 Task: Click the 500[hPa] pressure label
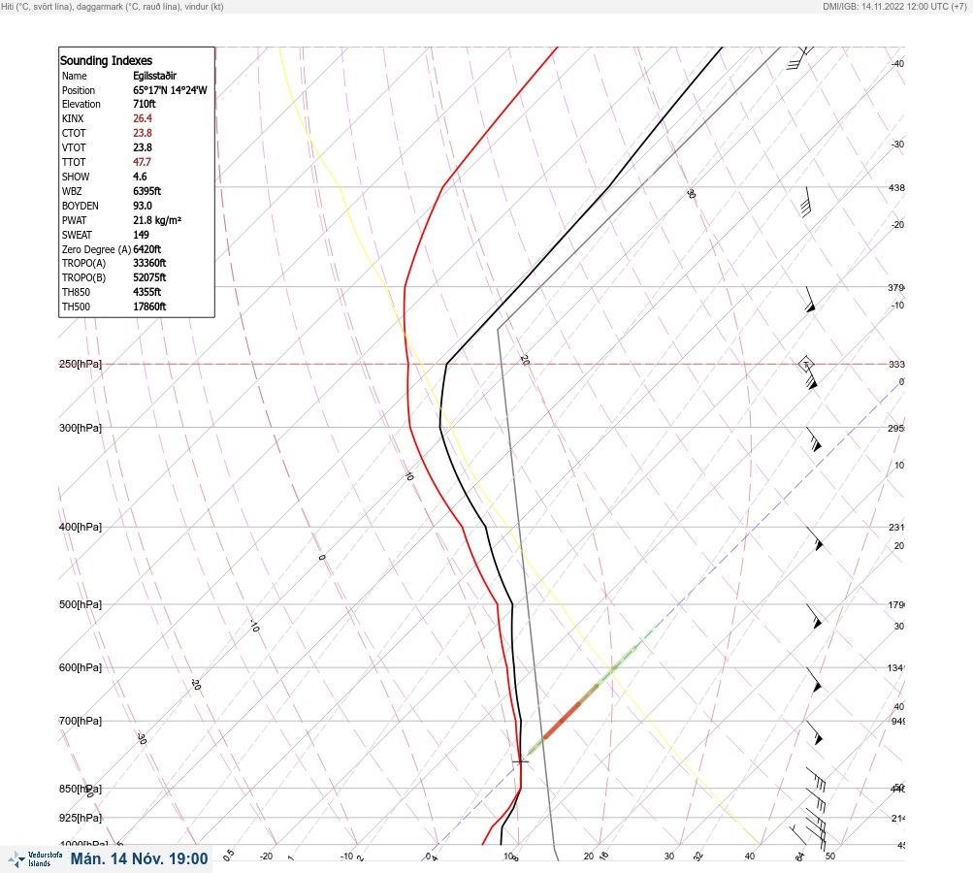coord(81,604)
